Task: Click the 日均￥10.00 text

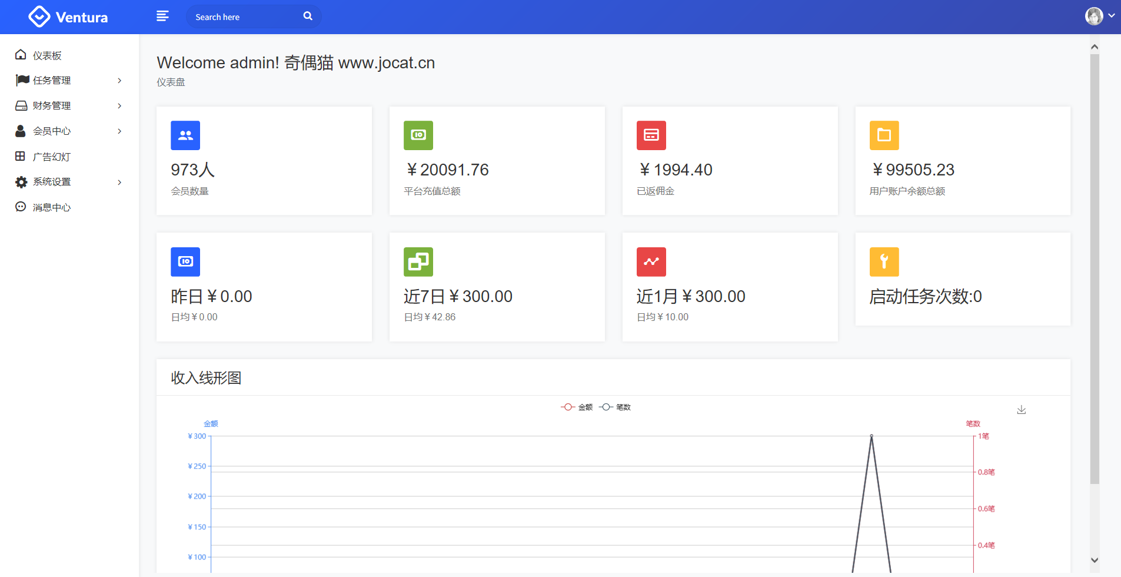Action: 663,317
